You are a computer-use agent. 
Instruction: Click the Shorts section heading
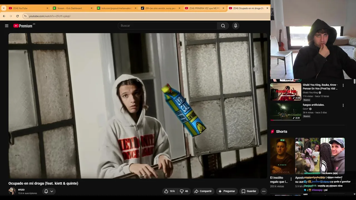tap(281, 132)
